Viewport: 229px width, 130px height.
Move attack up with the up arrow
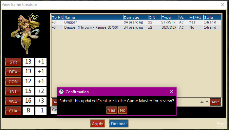[202, 102]
